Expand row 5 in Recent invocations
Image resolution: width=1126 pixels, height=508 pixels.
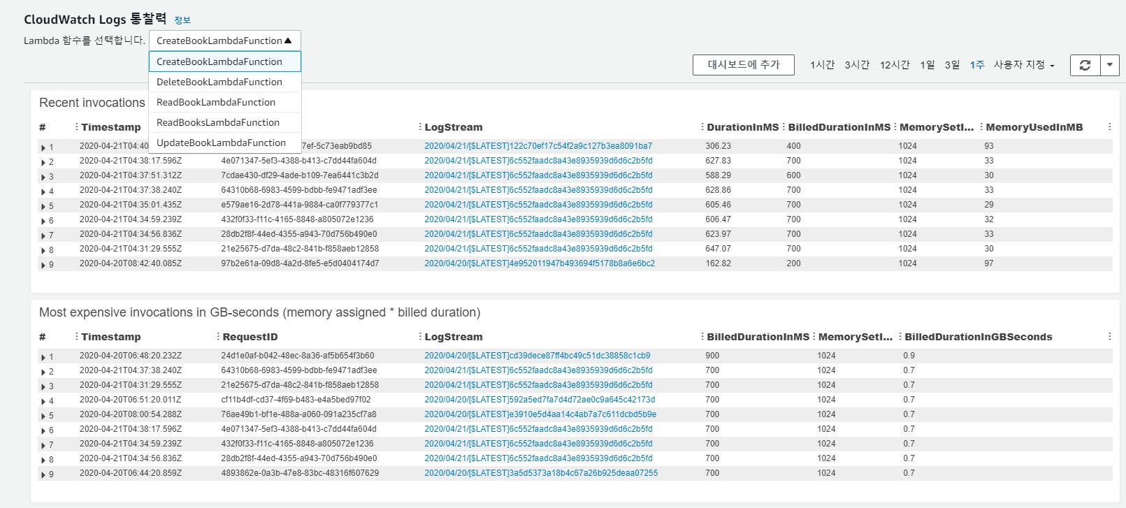(x=43, y=206)
